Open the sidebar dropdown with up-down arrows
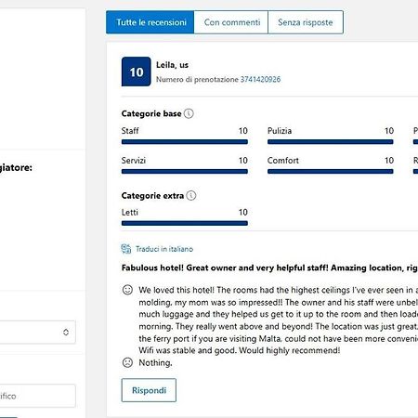This screenshot has height=418, width=418. point(38,333)
